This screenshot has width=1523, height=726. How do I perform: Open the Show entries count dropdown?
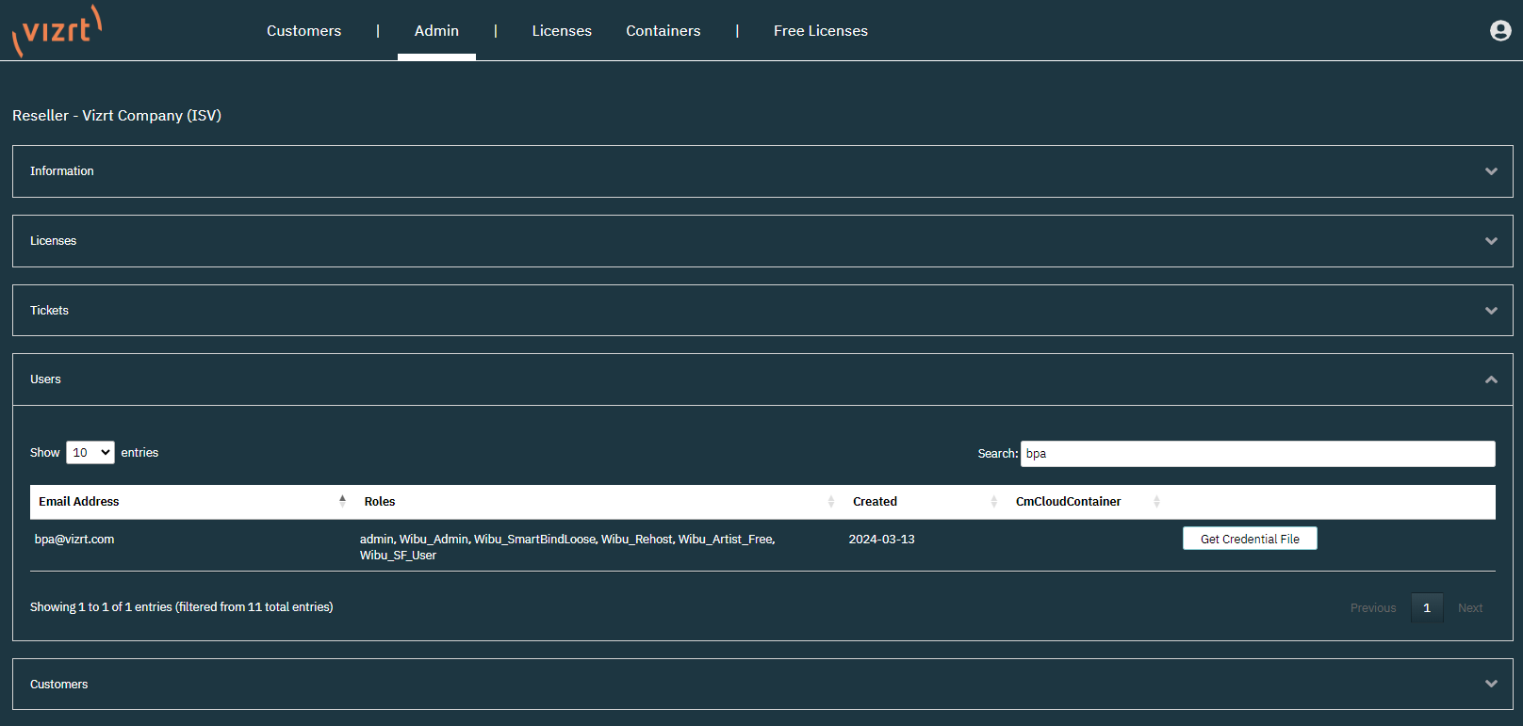[90, 453]
